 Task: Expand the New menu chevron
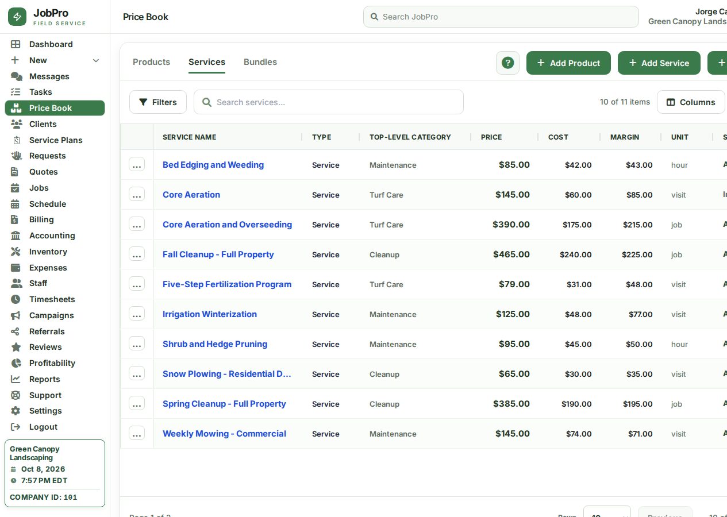tap(96, 60)
